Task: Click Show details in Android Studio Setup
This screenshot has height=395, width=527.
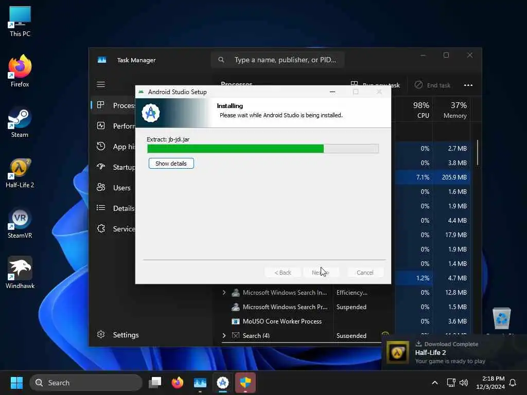Action: pyautogui.click(x=171, y=163)
